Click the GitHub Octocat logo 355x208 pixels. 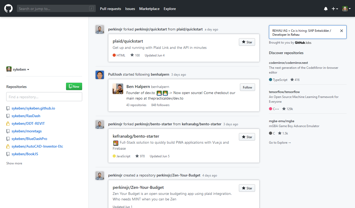pos(8,8)
